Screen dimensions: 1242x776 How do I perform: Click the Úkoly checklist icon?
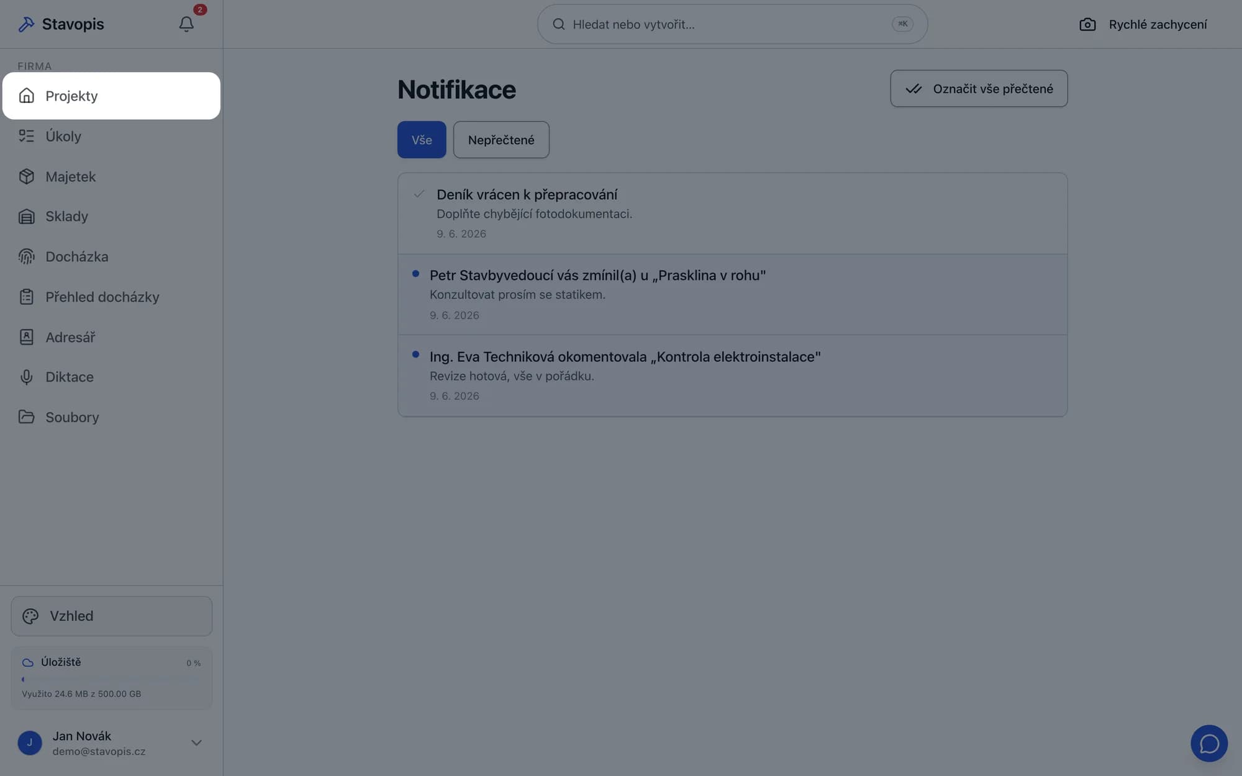(x=26, y=136)
